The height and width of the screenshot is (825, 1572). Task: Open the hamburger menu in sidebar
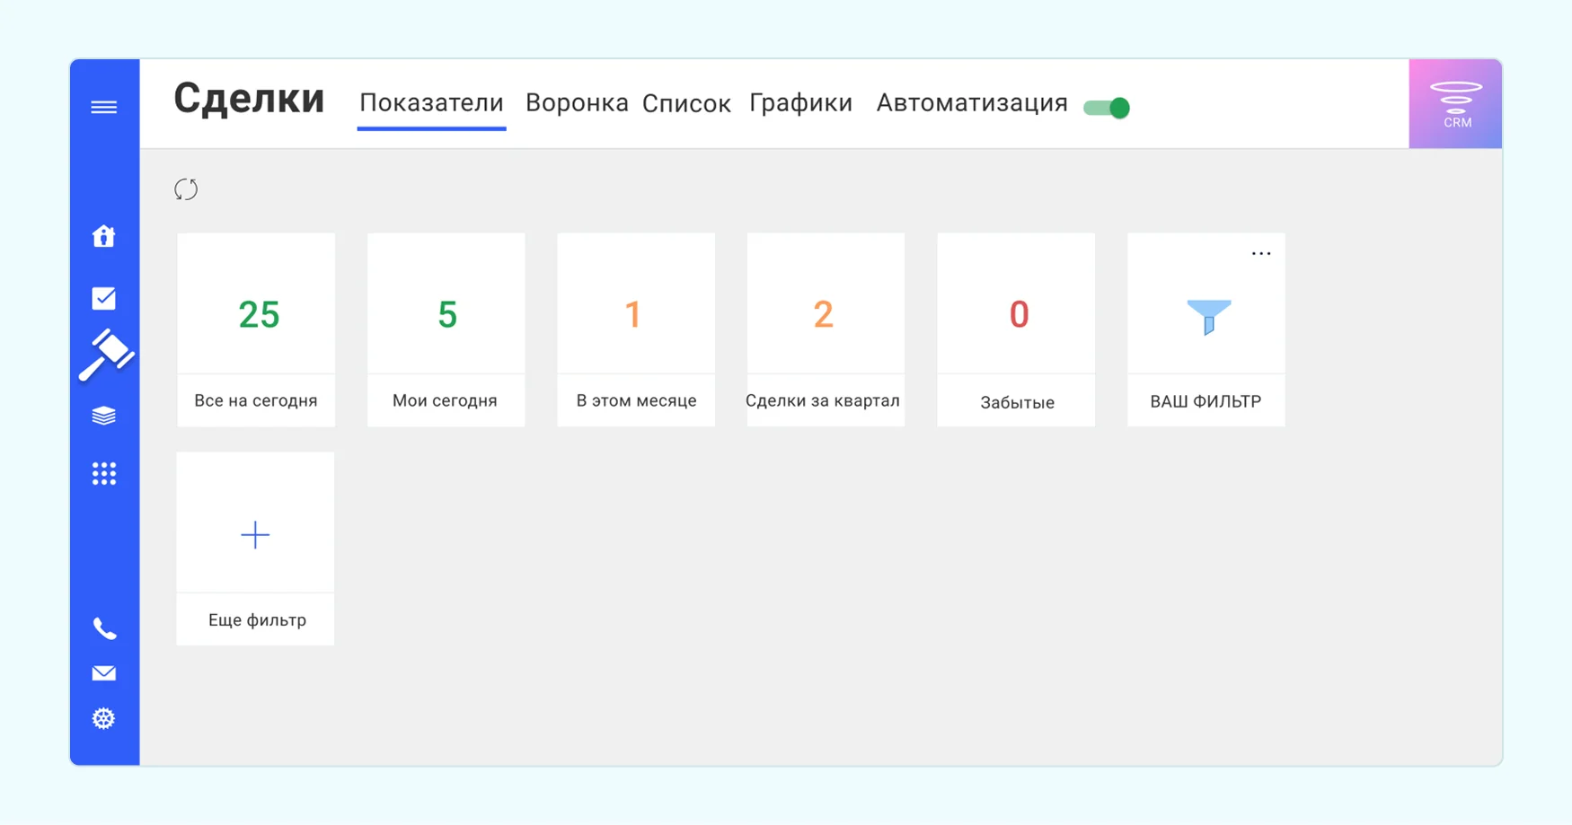click(104, 108)
